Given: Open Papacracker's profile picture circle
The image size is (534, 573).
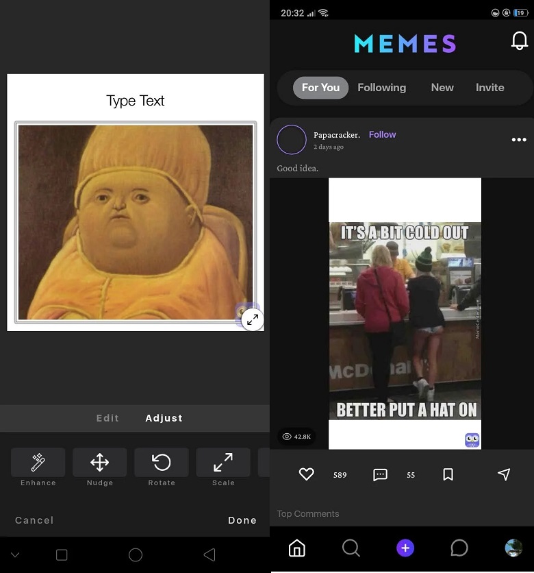Looking at the screenshot, I should [291, 140].
